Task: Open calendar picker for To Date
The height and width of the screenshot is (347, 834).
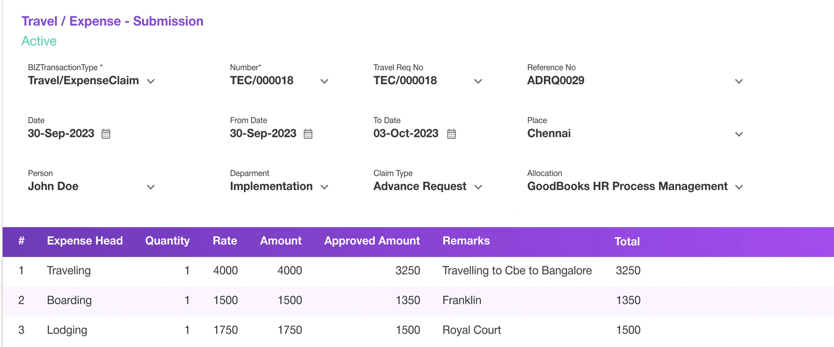Action: (451, 134)
